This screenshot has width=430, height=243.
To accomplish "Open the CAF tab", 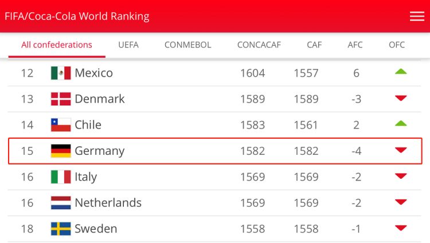I will click(314, 45).
